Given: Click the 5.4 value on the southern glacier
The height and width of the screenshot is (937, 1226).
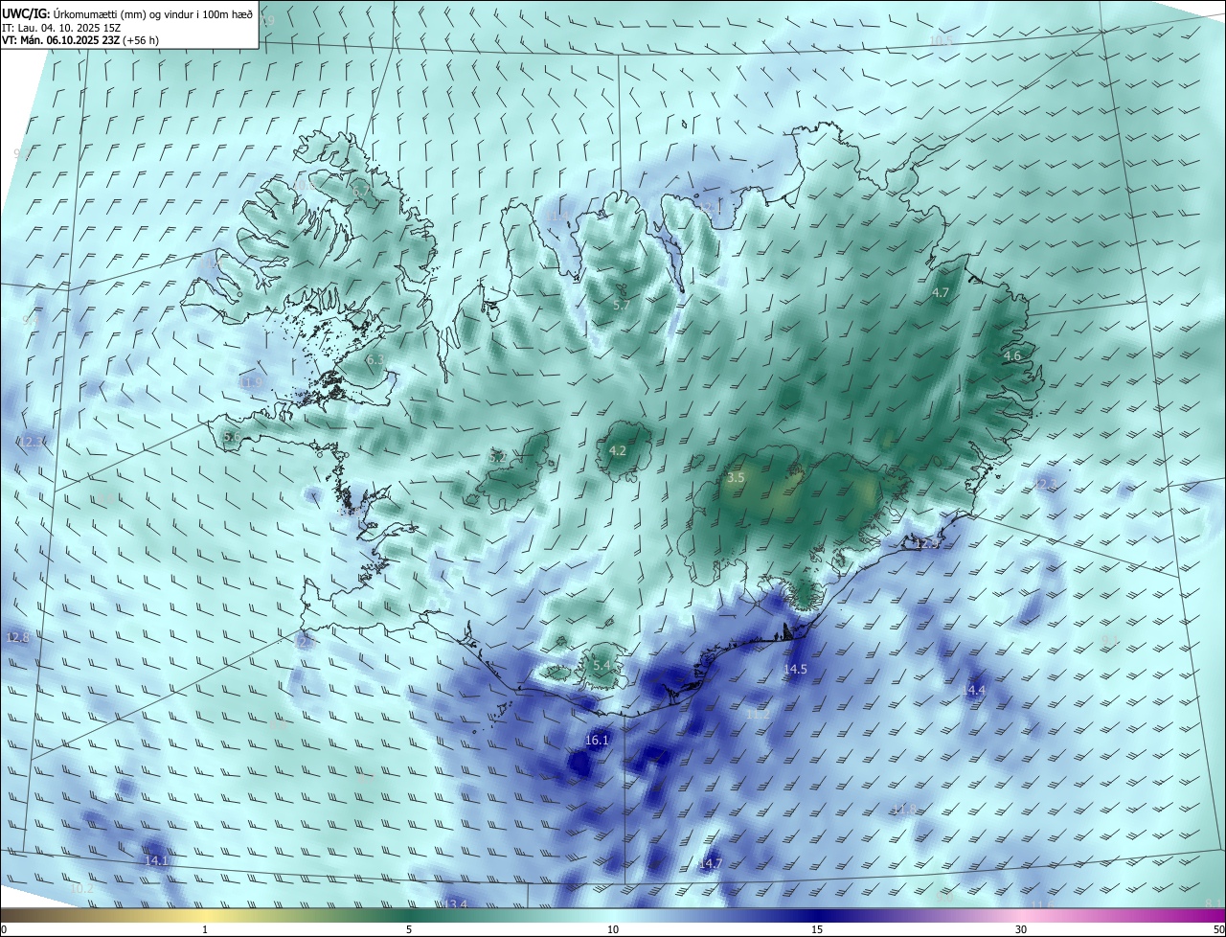Looking at the screenshot, I should click(602, 665).
